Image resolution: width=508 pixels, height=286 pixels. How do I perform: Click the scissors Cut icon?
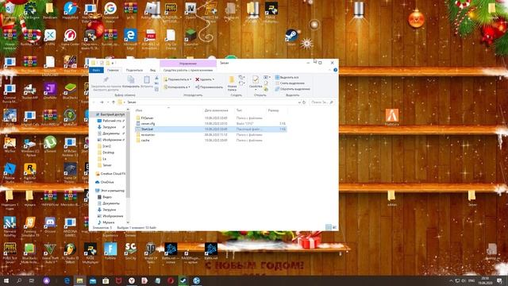156,78
